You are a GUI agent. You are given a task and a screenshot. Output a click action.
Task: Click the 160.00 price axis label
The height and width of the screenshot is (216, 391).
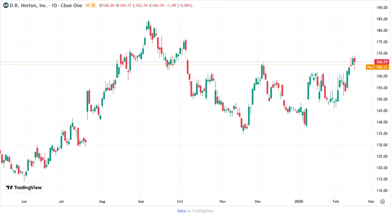click(382, 76)
